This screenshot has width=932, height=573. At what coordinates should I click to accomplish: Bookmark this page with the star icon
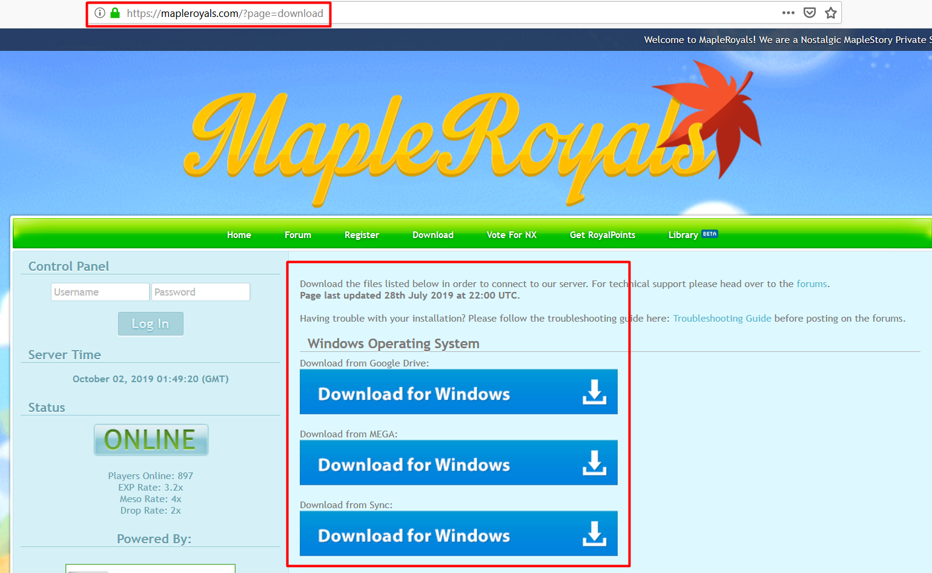click(x=831, y=13)
